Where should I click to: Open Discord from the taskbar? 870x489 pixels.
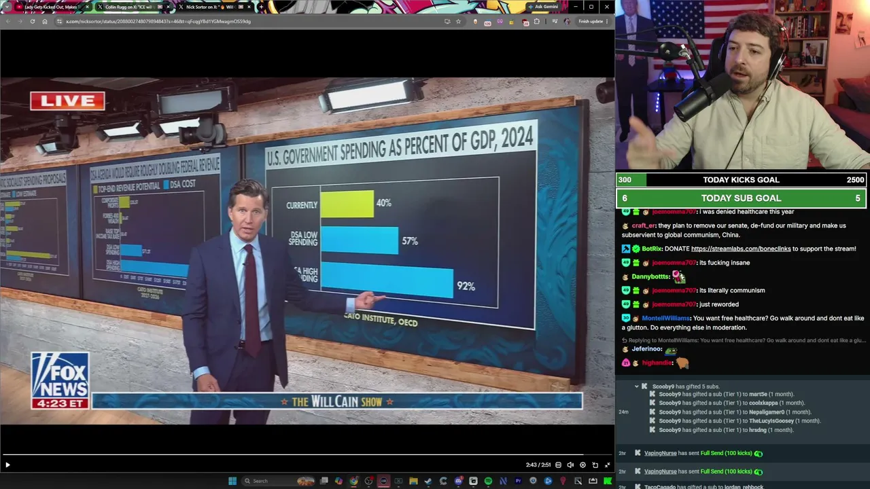click(458, 481)
